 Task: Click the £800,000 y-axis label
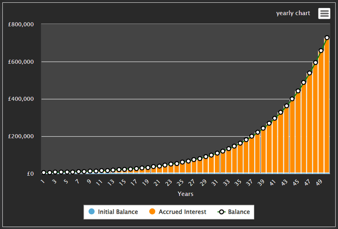[x=21, y=24]
